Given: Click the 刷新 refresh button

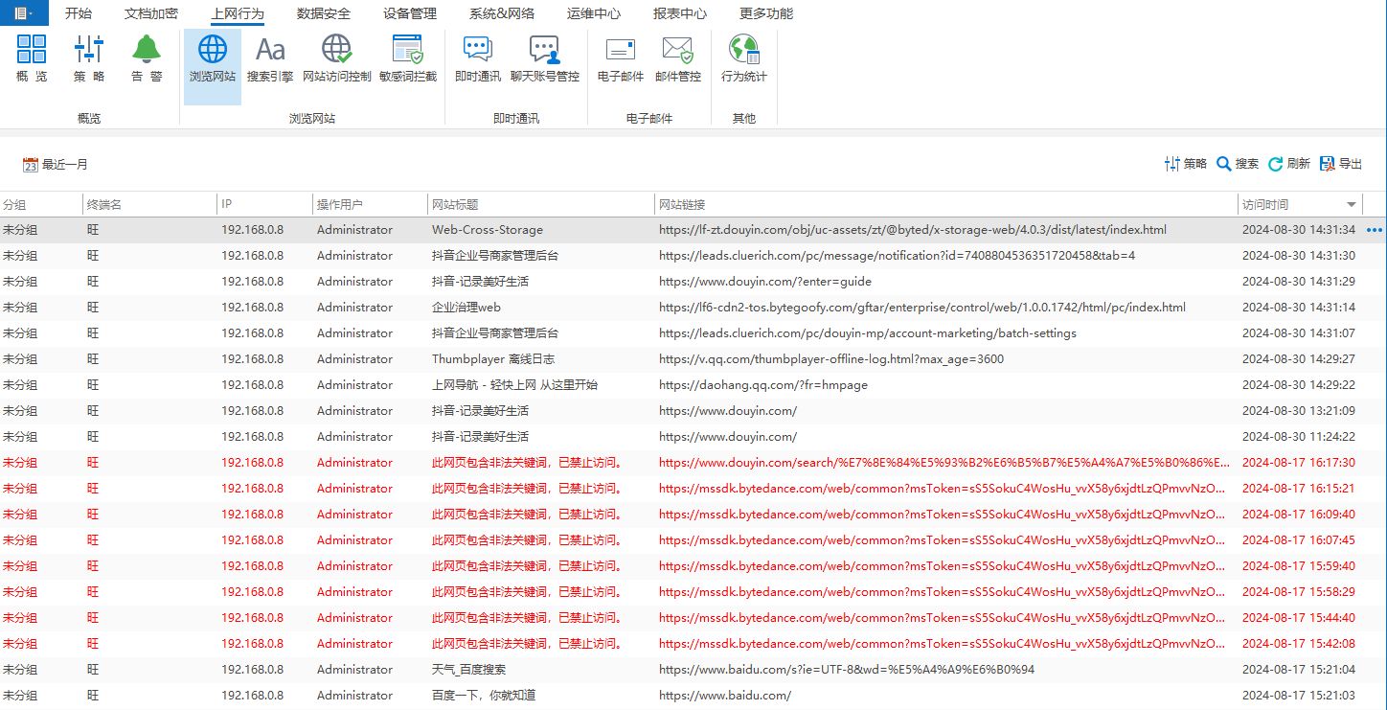Looking at the screenshot, I should click(x=1289, y=164).
